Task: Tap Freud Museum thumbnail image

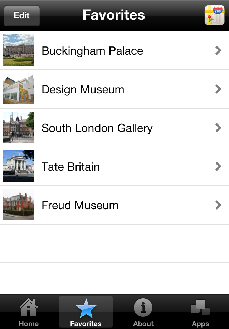Action: [19, 205]
